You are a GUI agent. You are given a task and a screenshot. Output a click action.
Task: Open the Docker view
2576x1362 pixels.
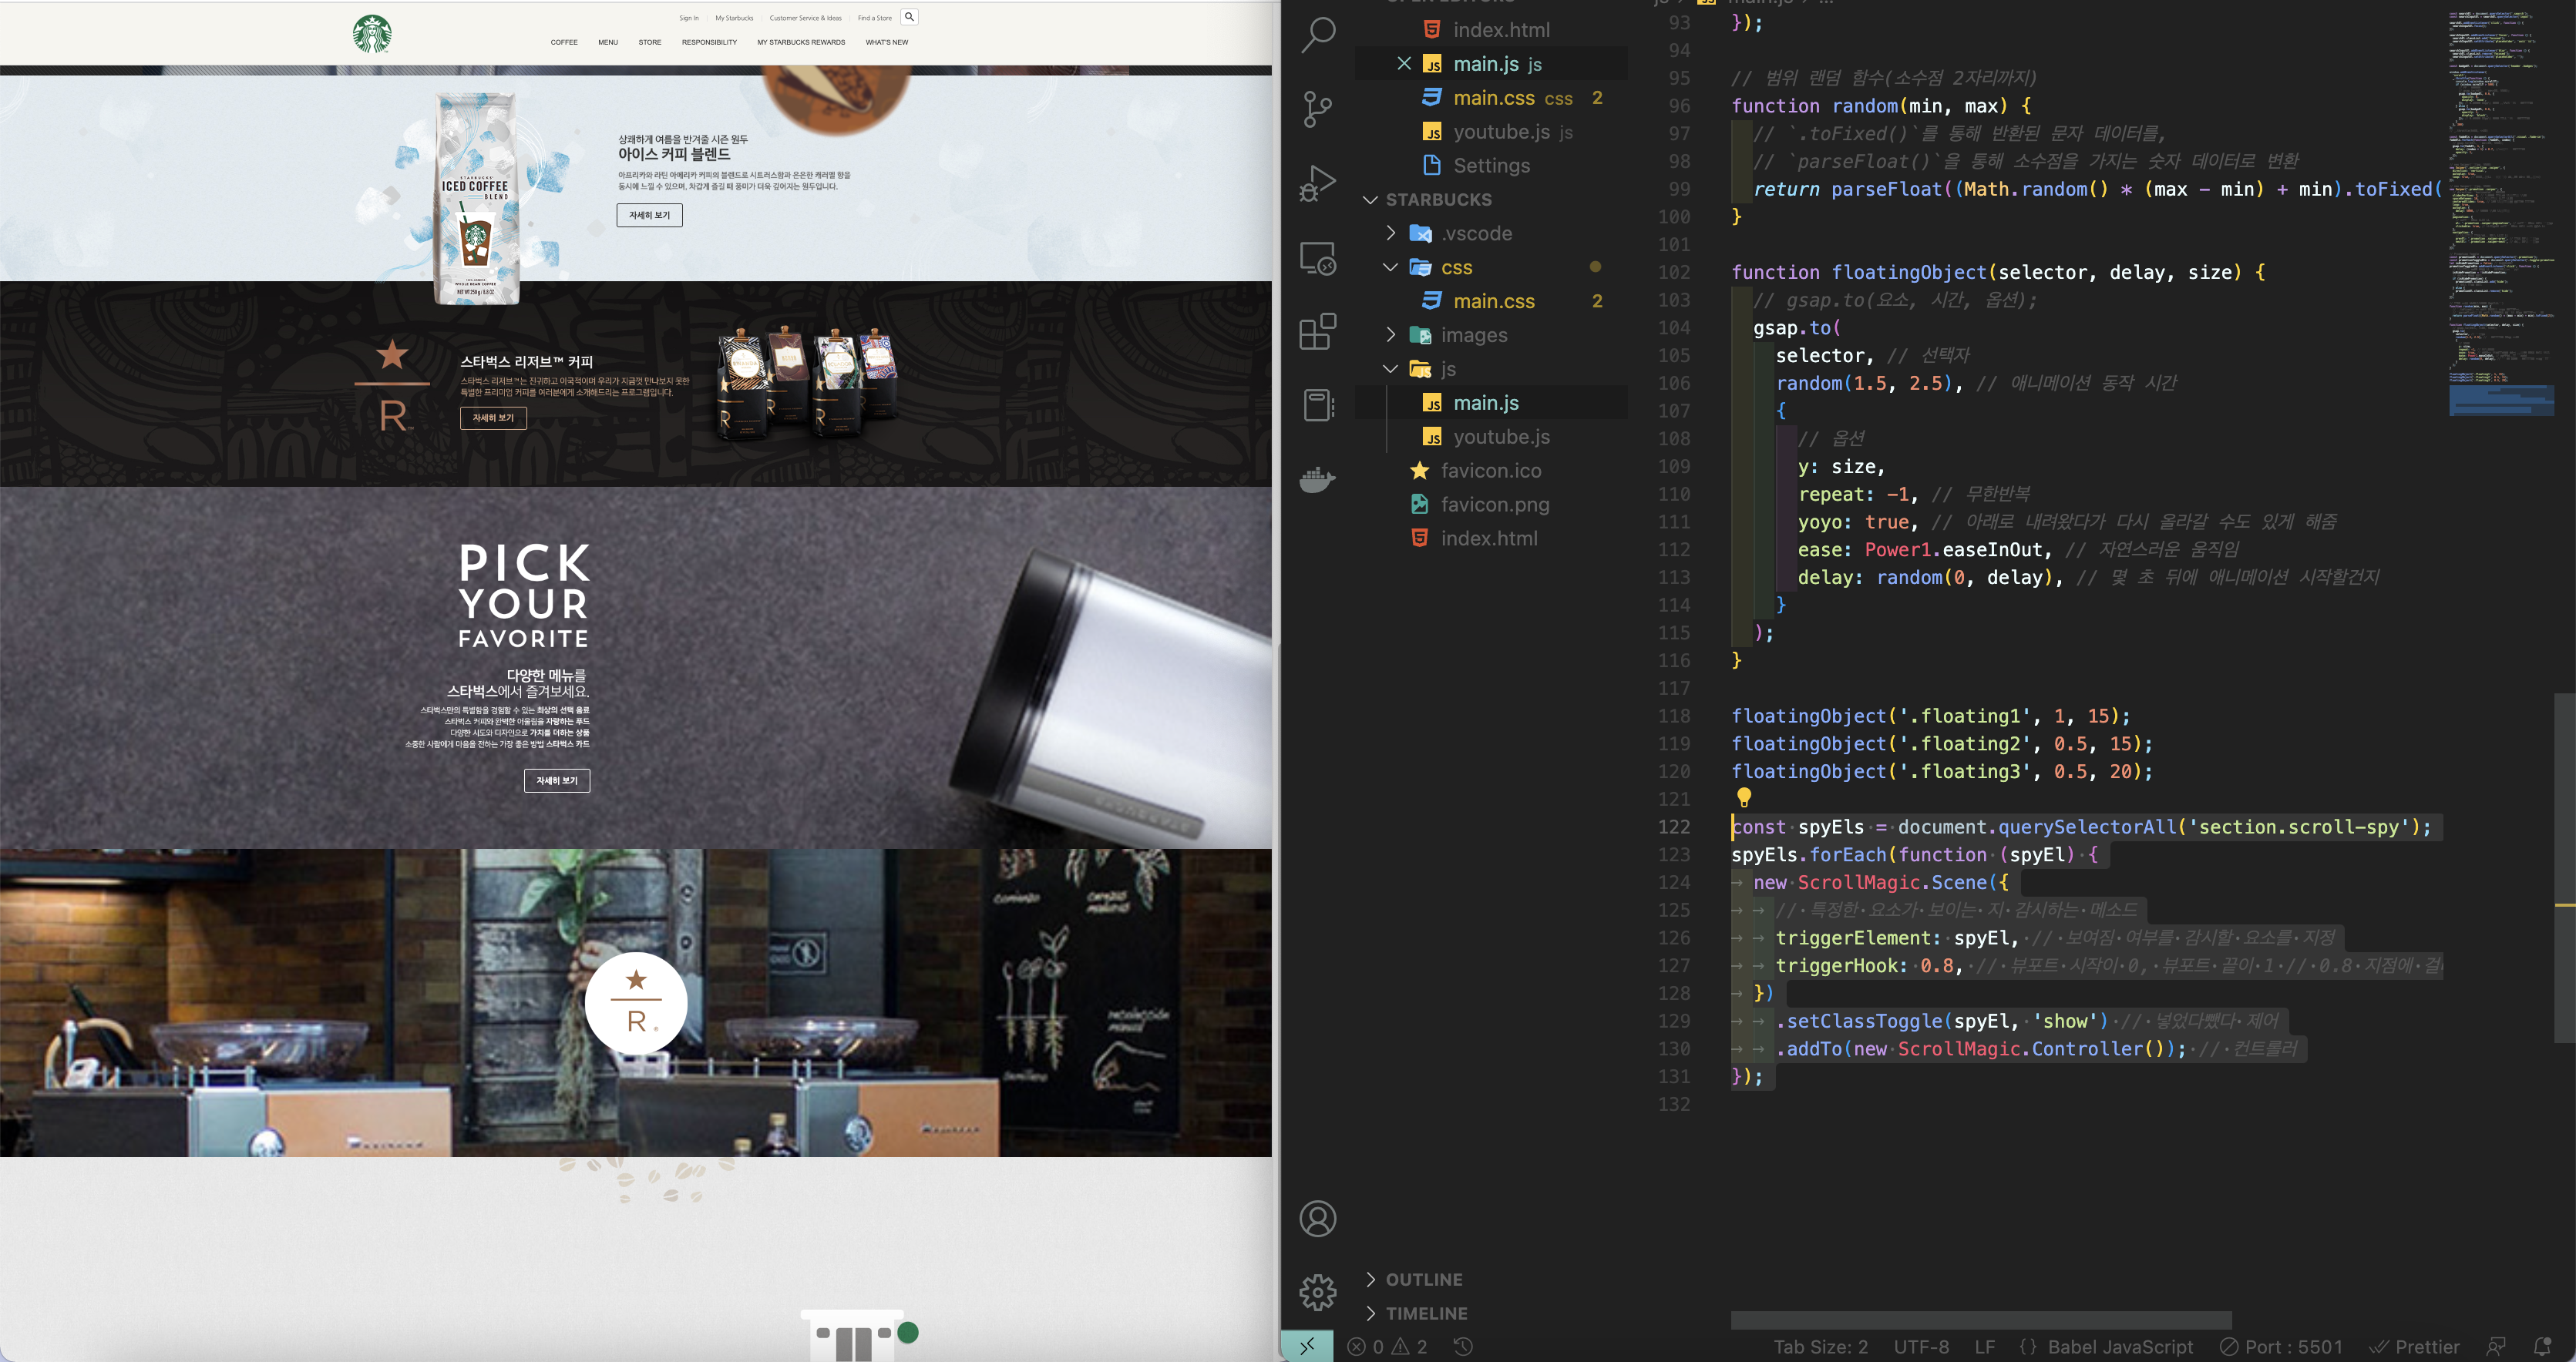tap(1317, 480)
